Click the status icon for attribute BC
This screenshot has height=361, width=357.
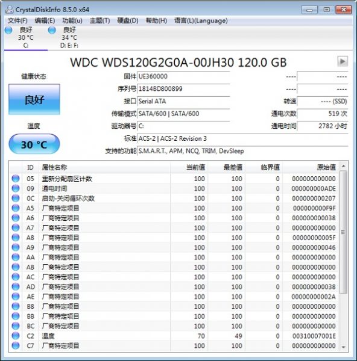click(x=16, y=326)
